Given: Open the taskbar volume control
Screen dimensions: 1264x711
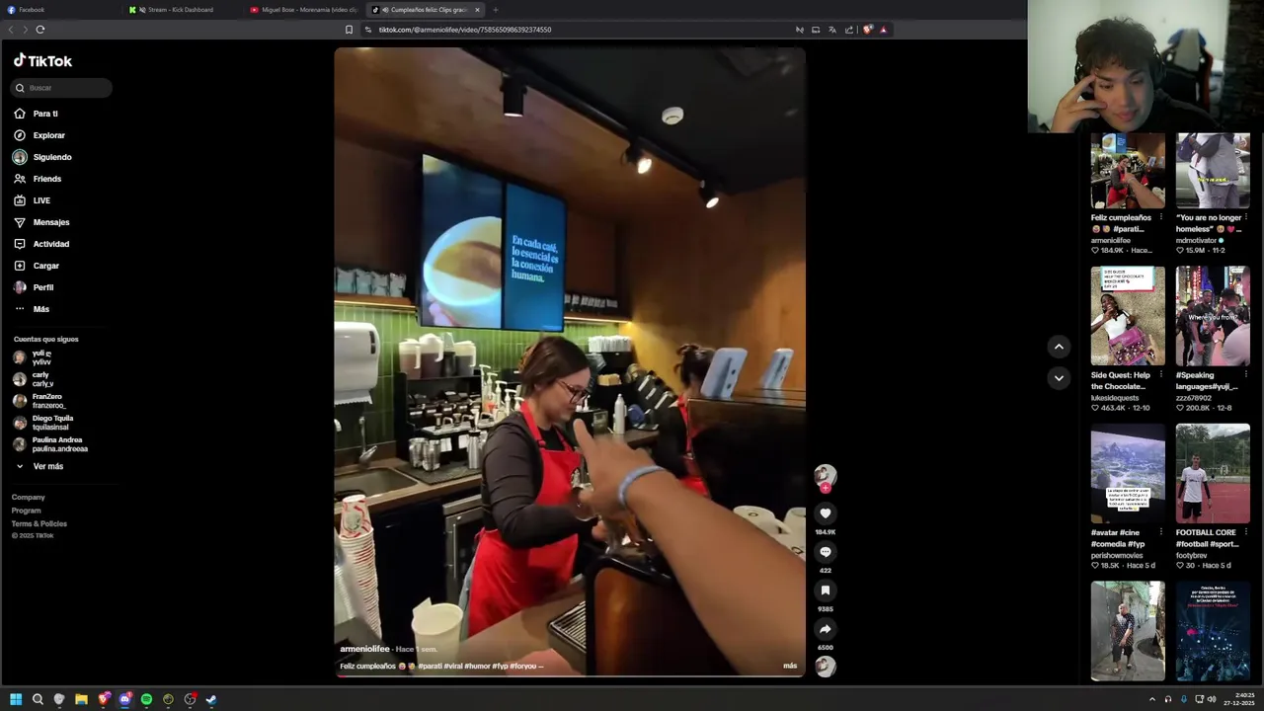Looking at the screenshot, I should pos(1212,699).
